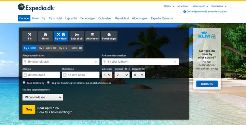
Task: Open the Hotel nav item
Action: point(35,18)
